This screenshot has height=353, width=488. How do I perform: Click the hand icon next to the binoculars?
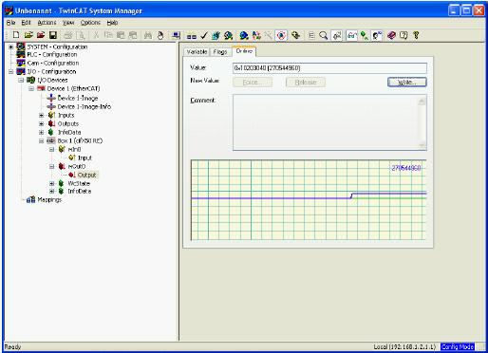(x=160, y=35)
